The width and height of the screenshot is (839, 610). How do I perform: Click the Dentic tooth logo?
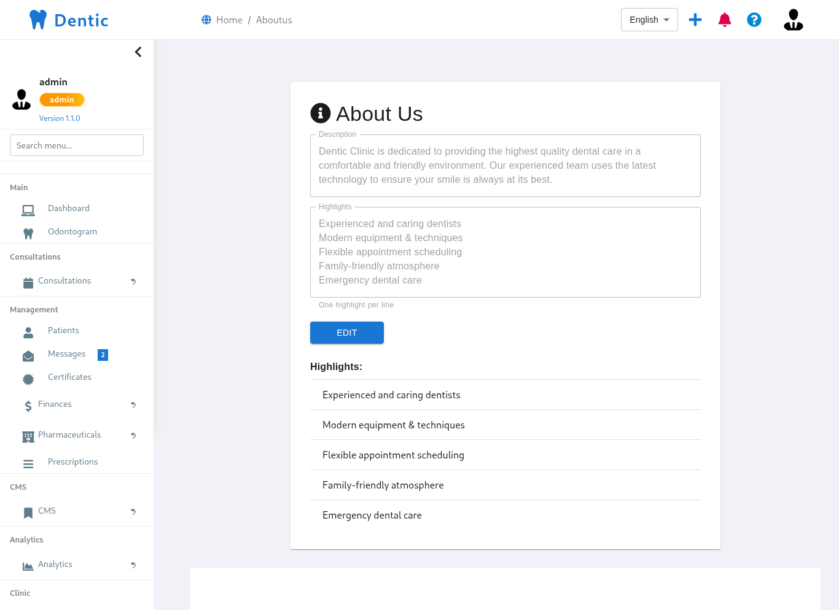[x=38, y=20]
